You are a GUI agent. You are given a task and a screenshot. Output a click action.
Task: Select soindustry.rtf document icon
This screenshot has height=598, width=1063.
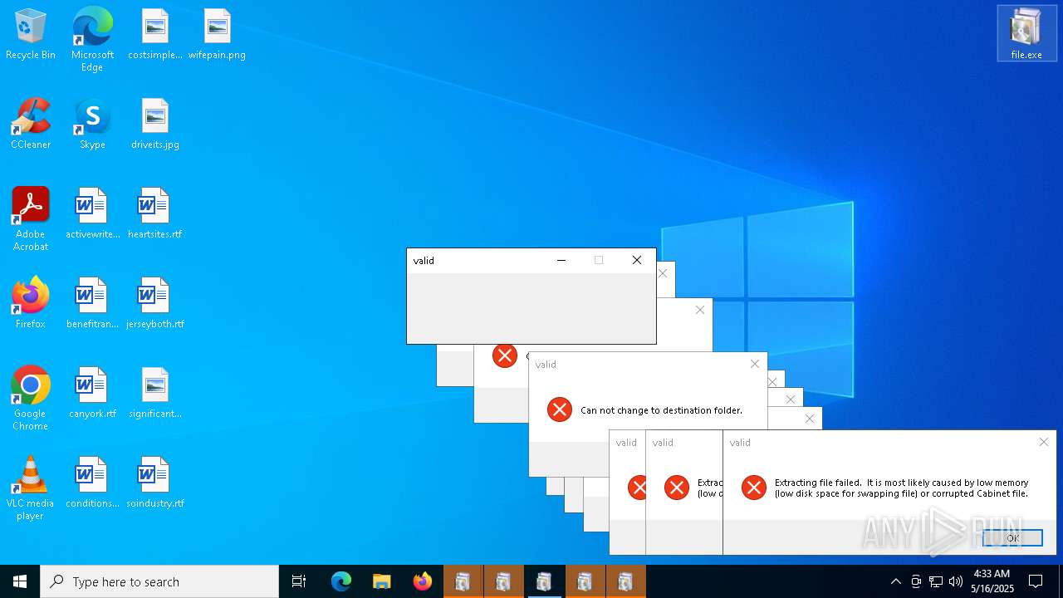[155, 483]
